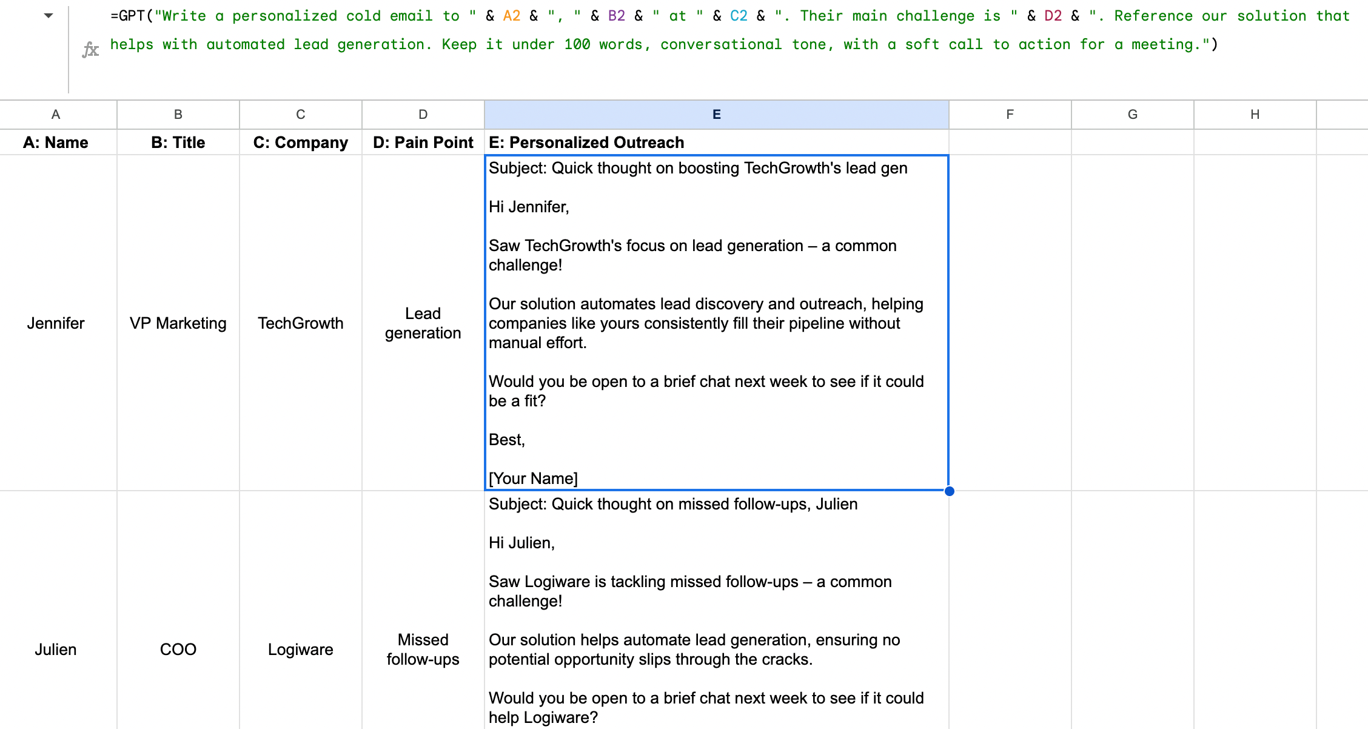Select column F header

tap(1010, 115)
